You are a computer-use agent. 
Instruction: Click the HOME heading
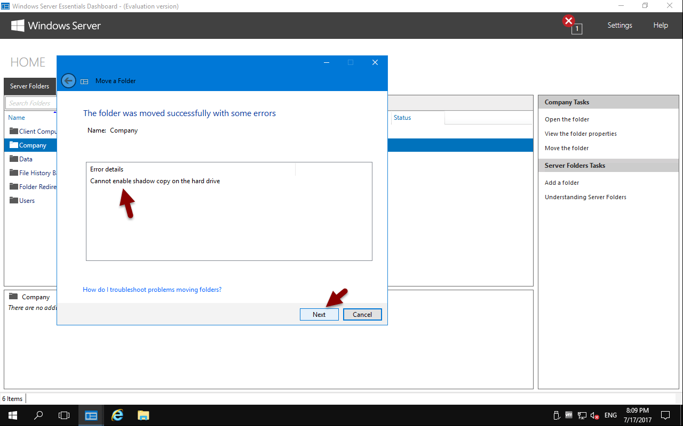[28, 62]
